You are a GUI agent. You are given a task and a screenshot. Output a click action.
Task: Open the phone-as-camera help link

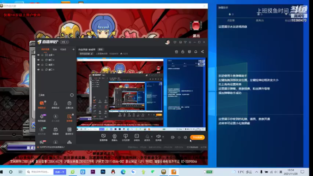[52, 147]
